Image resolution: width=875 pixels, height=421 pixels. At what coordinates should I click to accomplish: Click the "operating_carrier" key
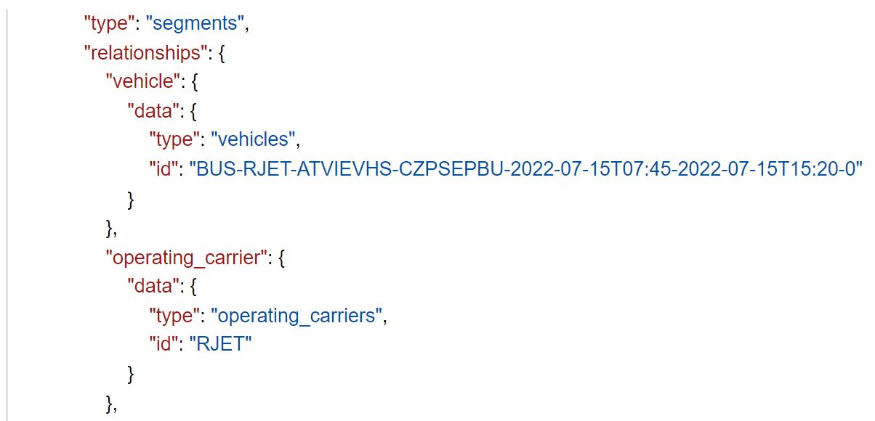pos(185,258)
